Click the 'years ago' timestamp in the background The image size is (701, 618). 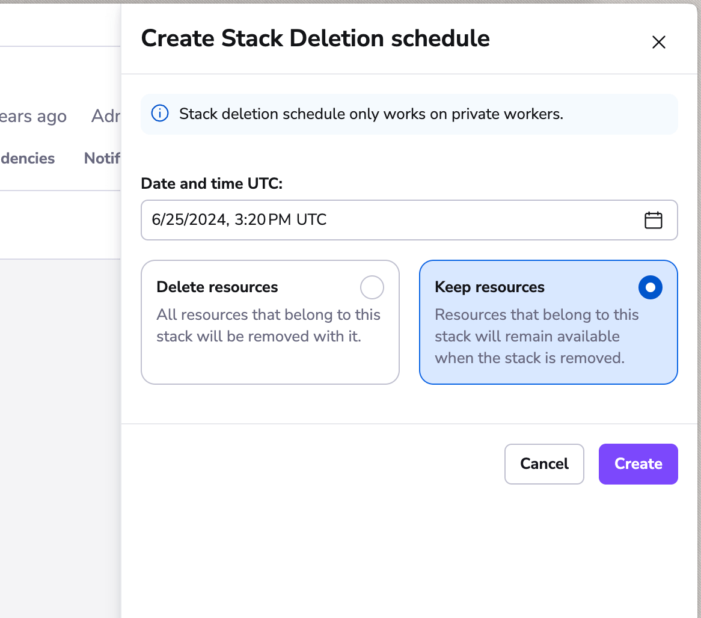[32, 116]
